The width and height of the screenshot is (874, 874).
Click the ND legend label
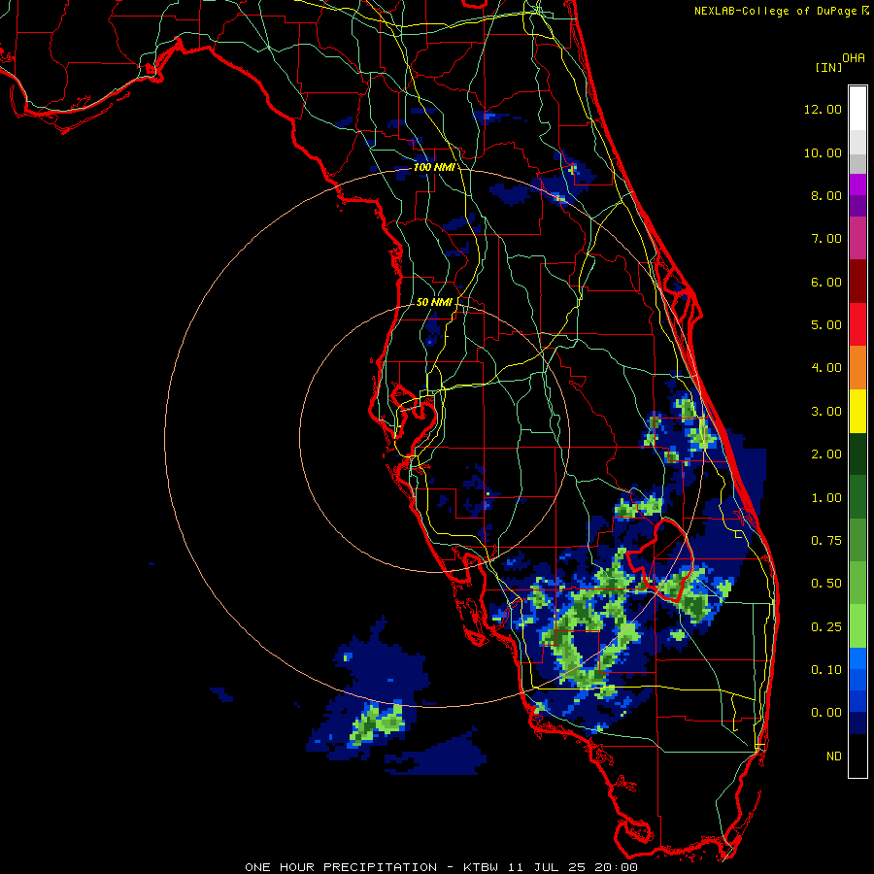(x=834, y=756)
